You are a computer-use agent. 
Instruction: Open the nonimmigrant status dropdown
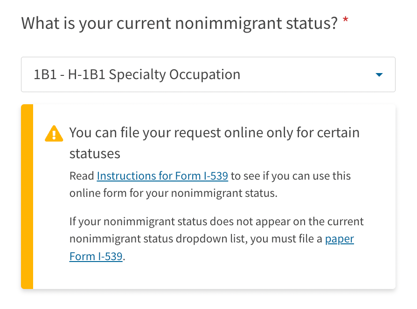click(x=208, y=74)
